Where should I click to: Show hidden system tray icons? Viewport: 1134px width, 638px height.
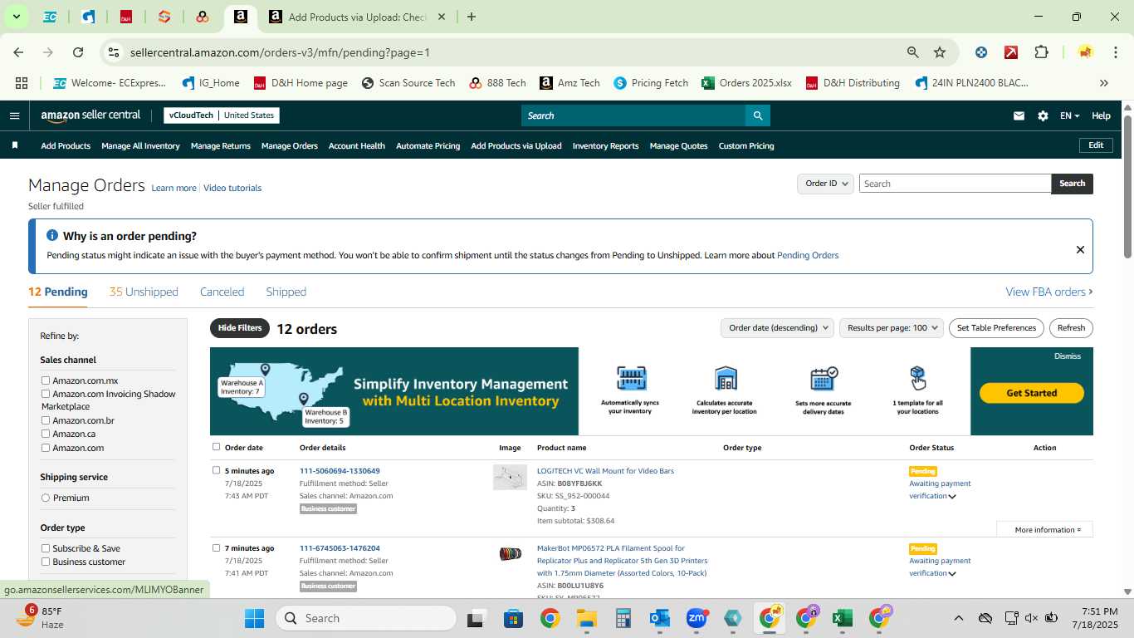click(958, 618)
